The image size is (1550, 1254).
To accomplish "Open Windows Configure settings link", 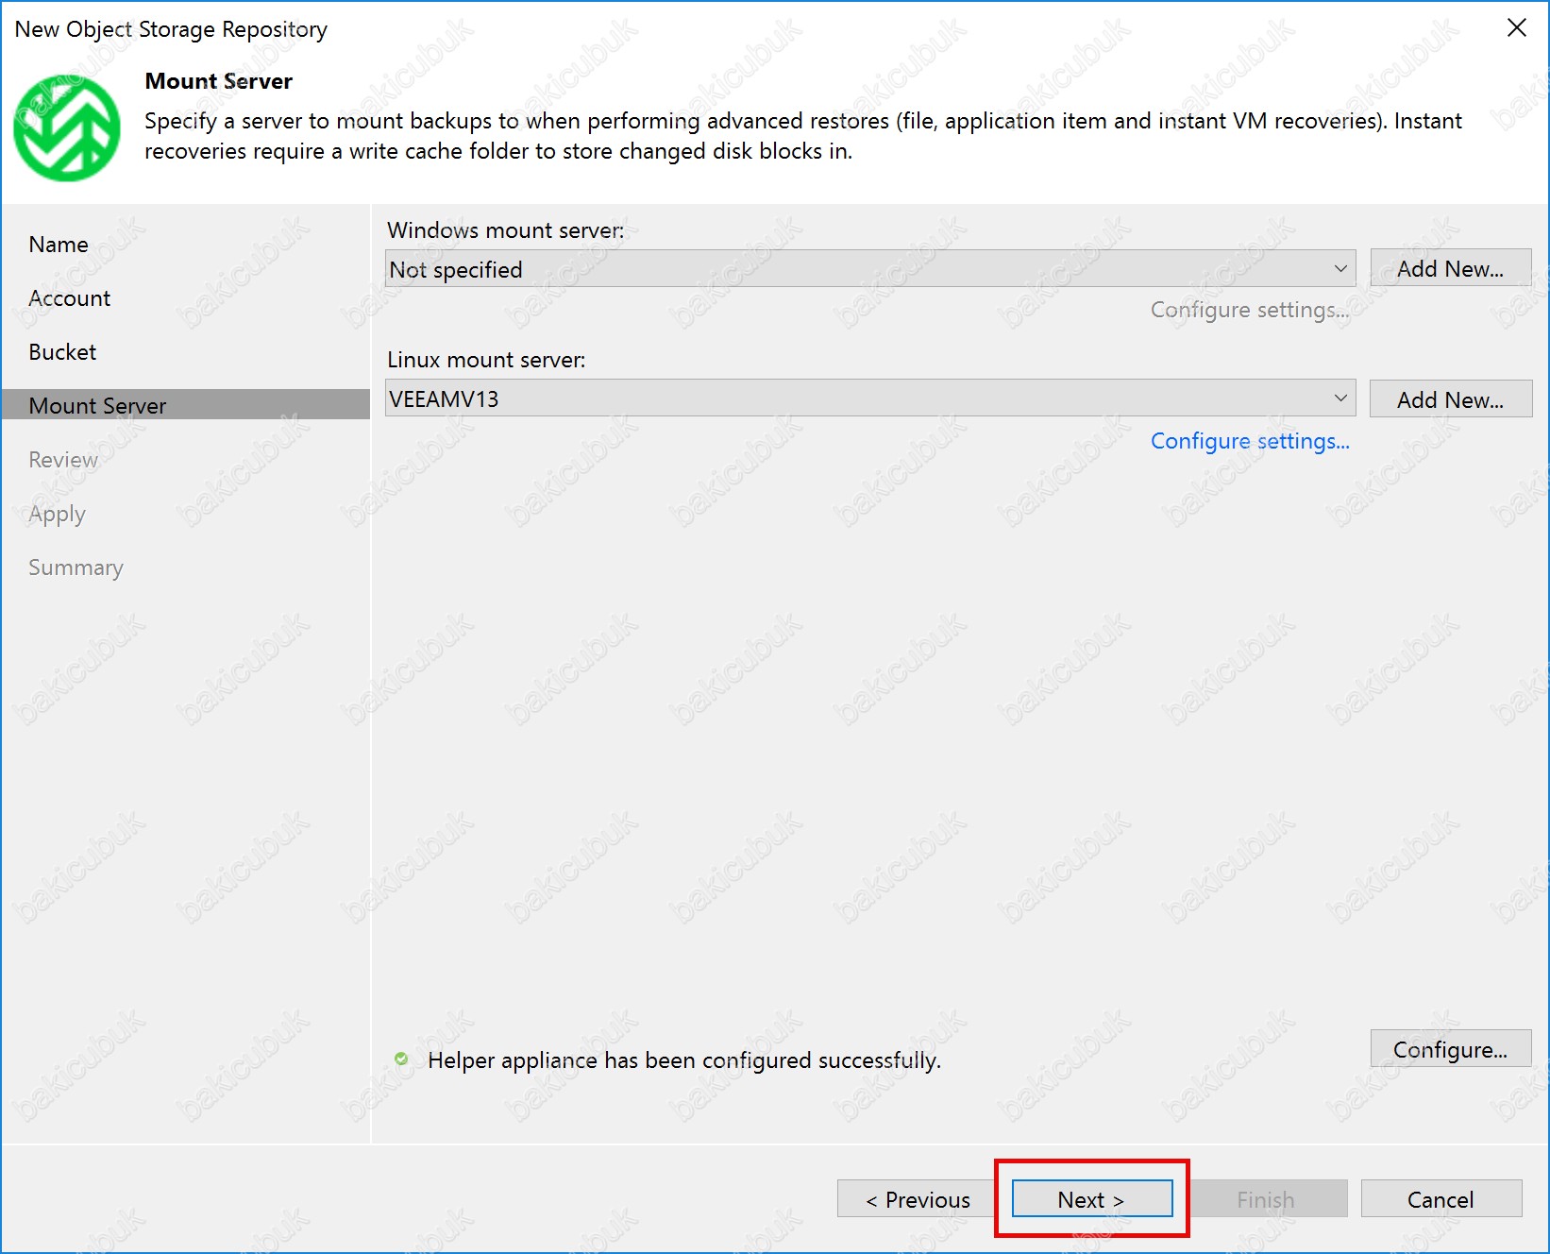I will (x=1249, y=310).
